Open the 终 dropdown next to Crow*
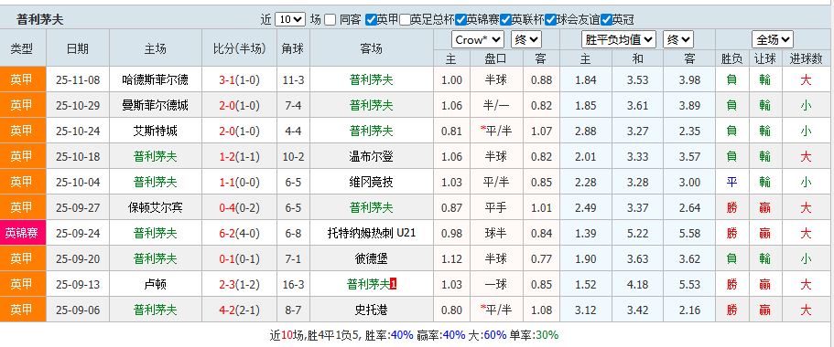Screen dimensions: 834x347 [526, 40]
